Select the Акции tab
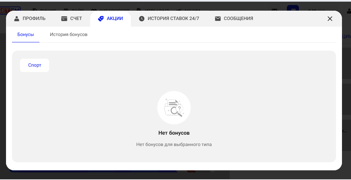Viewport: 351px width, 180px height. (115, 19)
